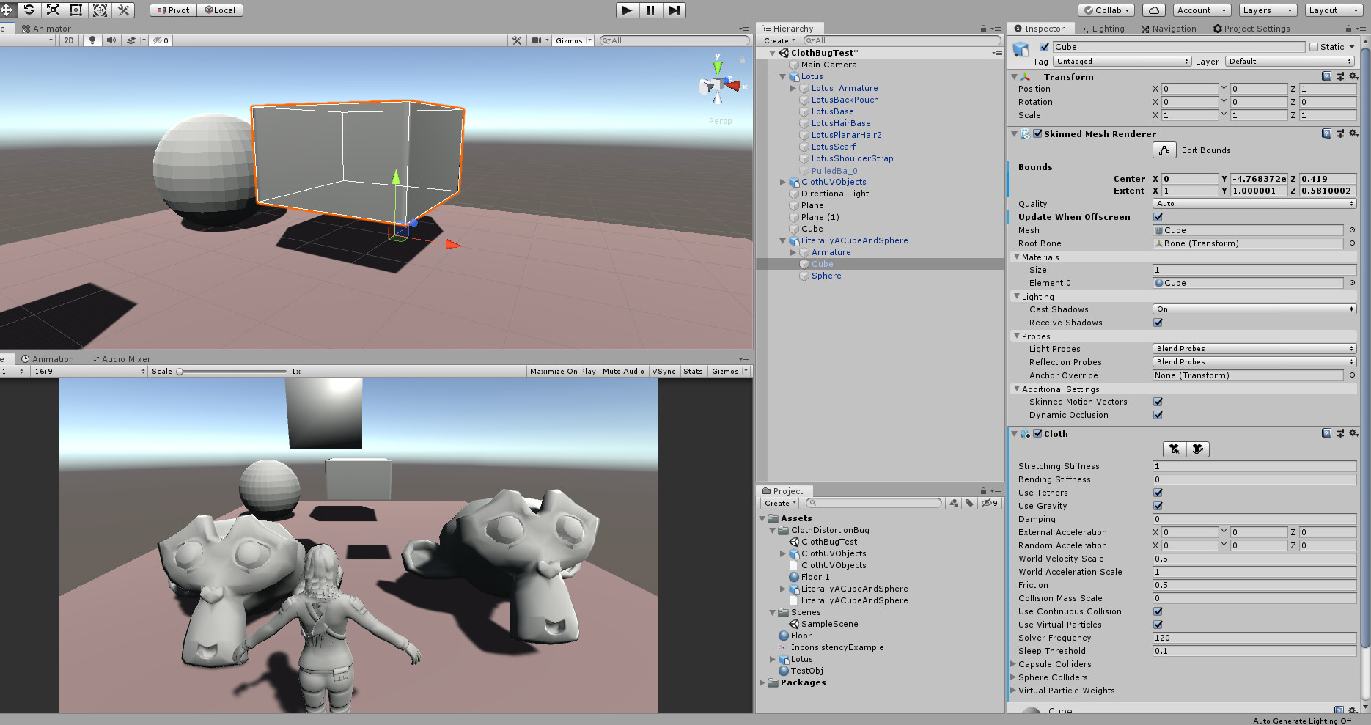The image size is (1371, 725).
Task: Click the Pivot toggle button
Action: coord(173,10)
